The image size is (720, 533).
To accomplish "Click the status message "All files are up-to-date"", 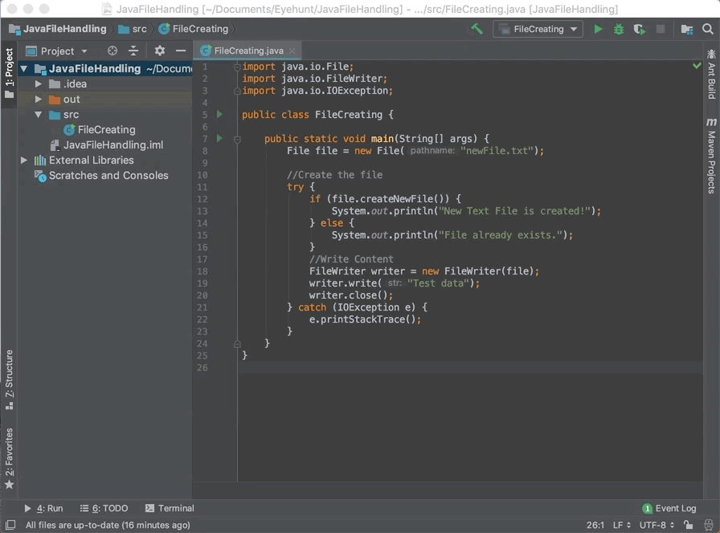I will pyautogui.click(x=108, y=525).
